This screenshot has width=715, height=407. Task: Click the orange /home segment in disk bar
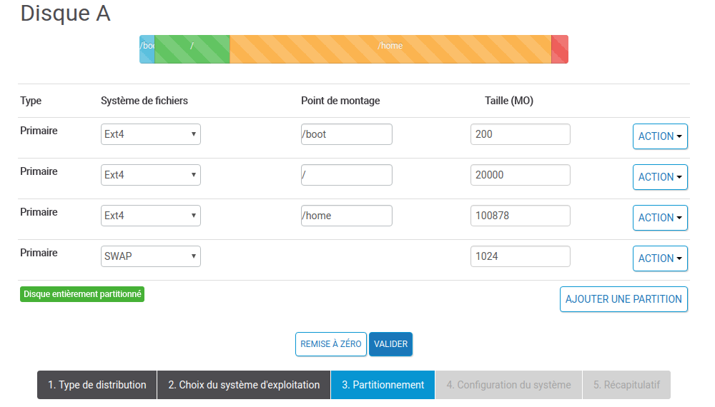390,49
